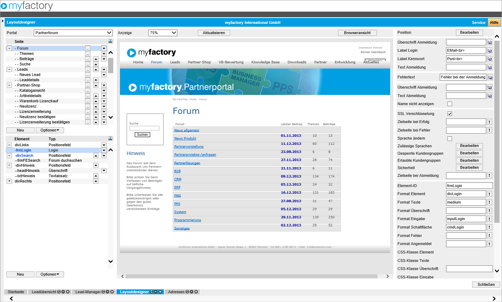Screen dimensions: 502x302
Task: Click lookup button for Zielseite bei Abmeldung
Action: pos(489,175)
